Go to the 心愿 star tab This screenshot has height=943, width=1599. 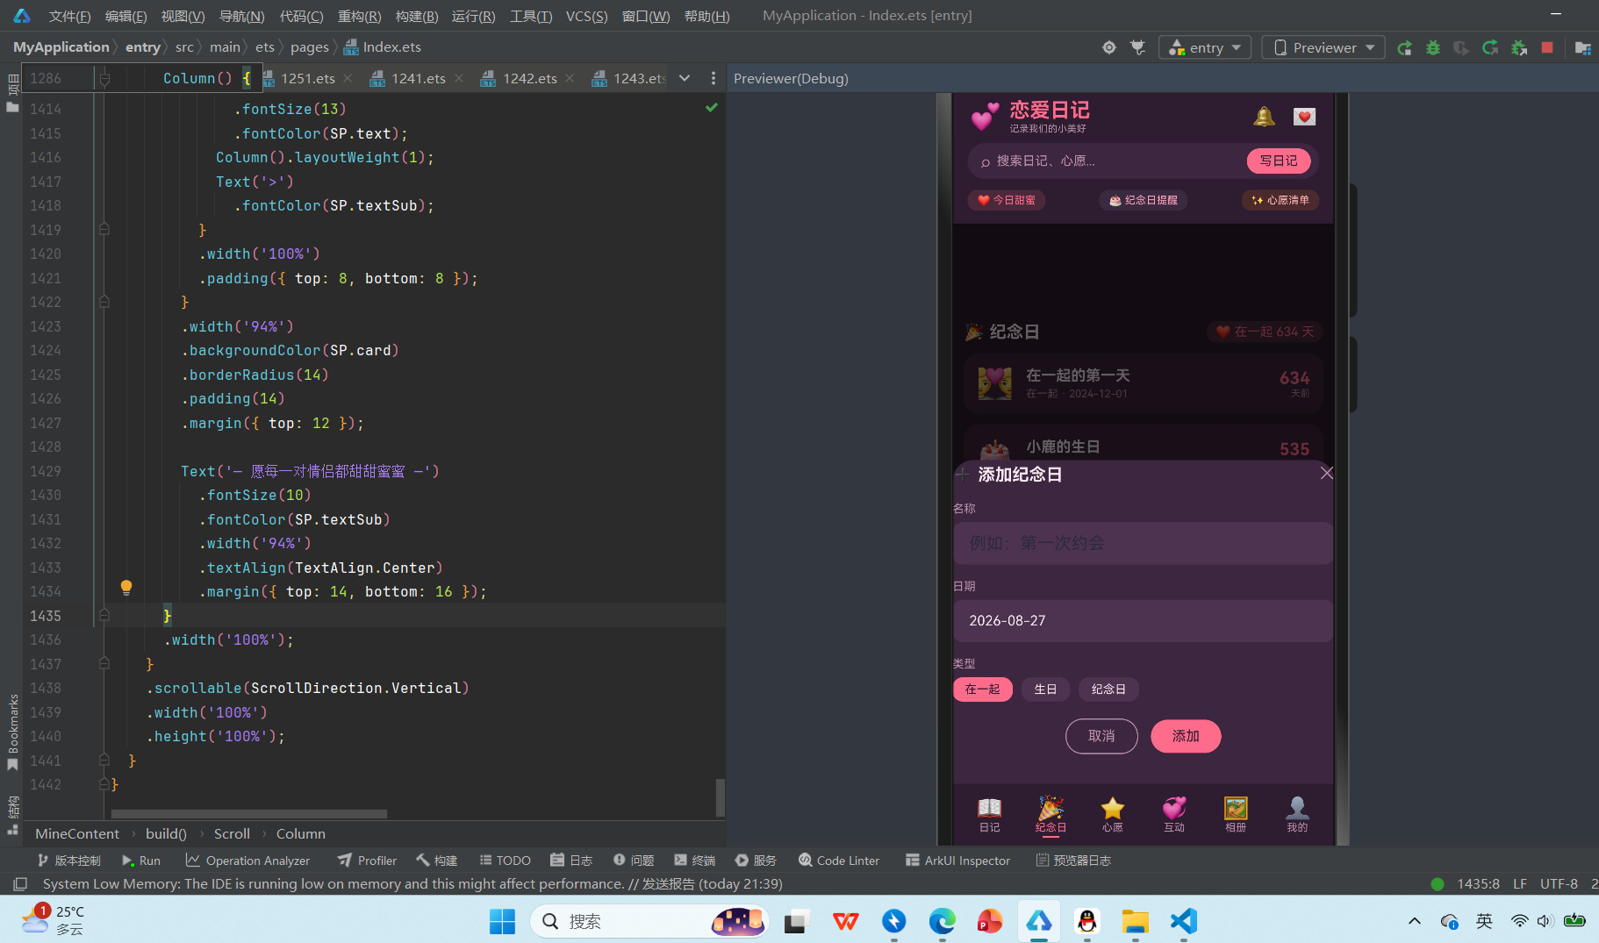coord(1113,814)
